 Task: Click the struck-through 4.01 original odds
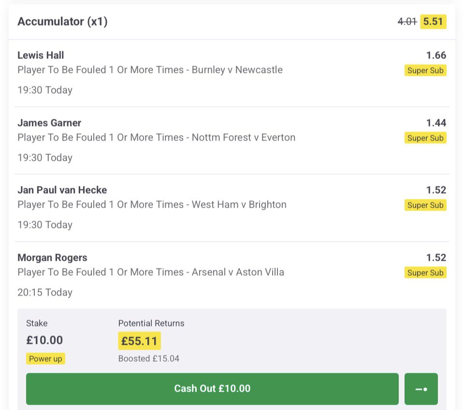[407, 22]
